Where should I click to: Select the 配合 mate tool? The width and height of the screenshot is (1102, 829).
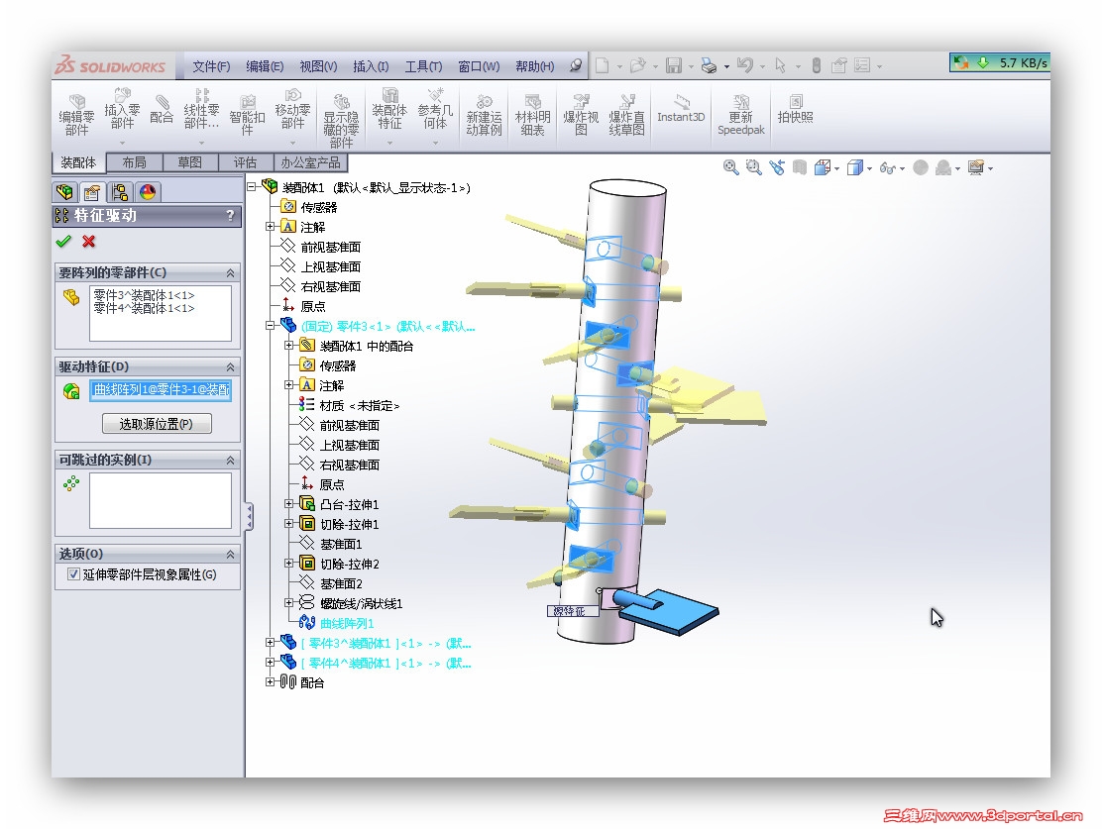tap(162, 110)
